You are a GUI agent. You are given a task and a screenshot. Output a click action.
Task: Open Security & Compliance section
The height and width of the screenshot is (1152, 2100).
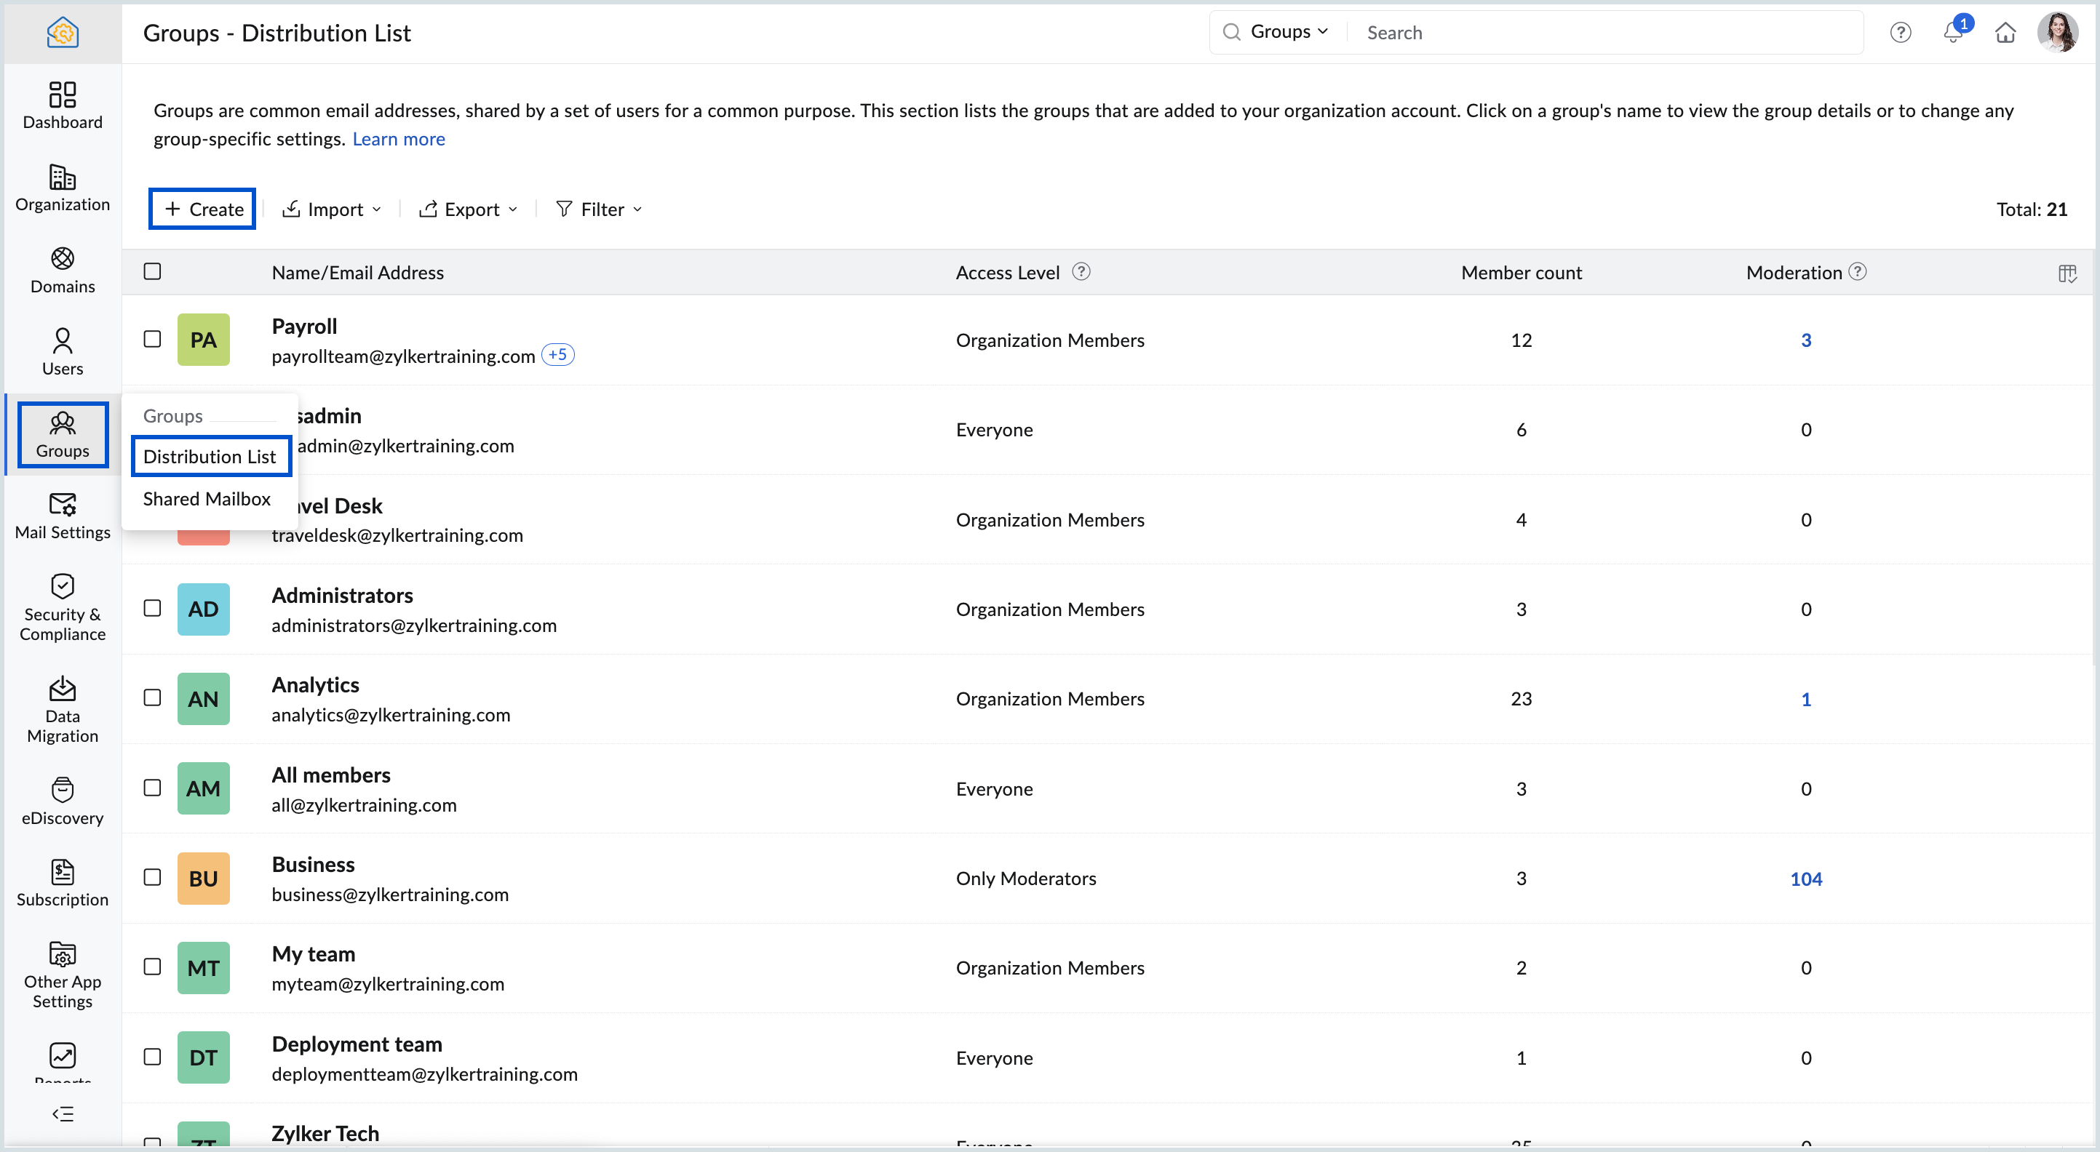tap(62, 607)
